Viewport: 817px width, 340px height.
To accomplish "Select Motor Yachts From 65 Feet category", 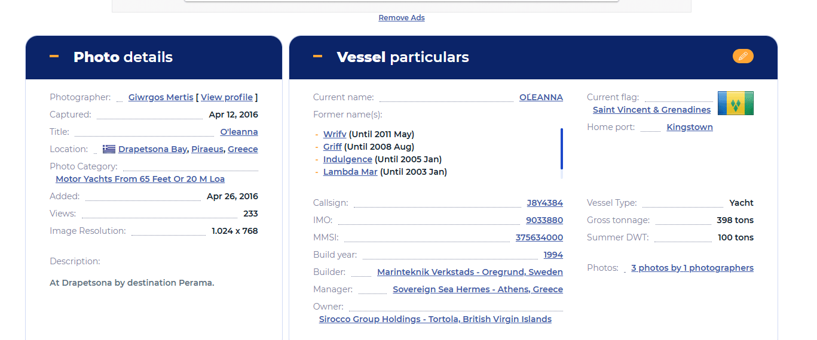I will (x=140, y=179).
